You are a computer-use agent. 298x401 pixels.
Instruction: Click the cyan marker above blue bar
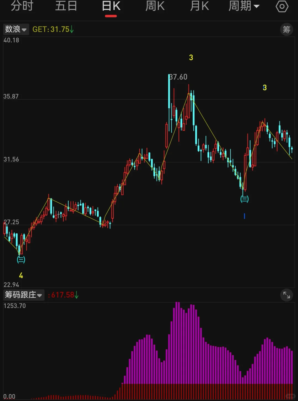(x=244, y=199)
